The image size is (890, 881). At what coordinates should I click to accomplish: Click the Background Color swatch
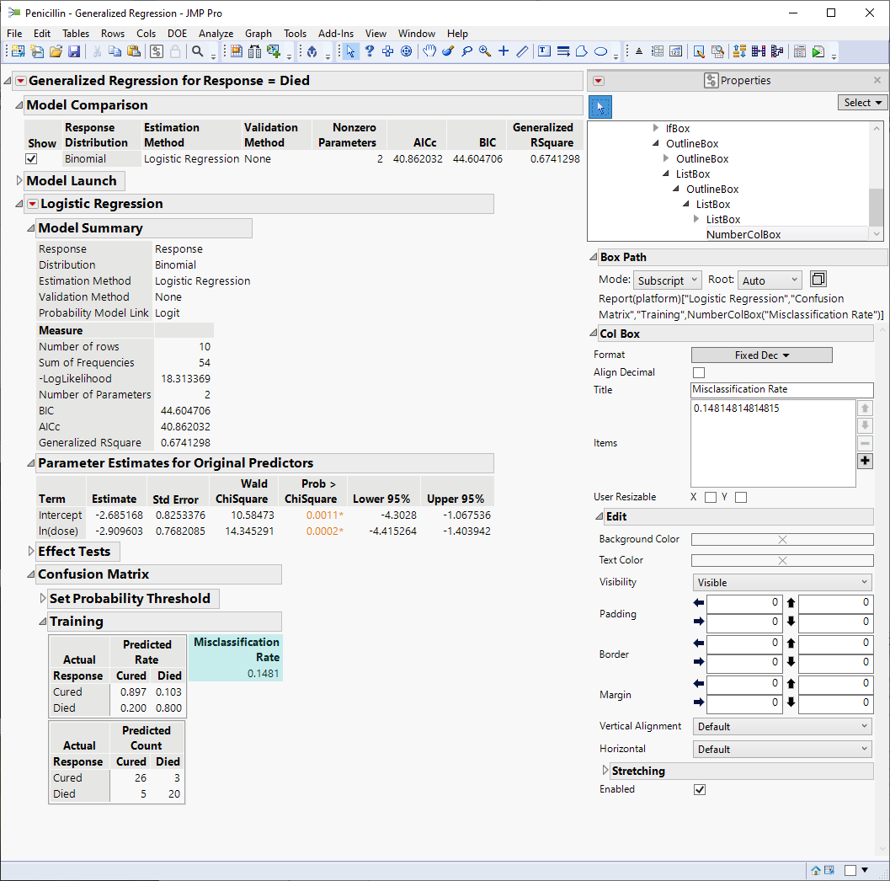click(x=781, y=539)
